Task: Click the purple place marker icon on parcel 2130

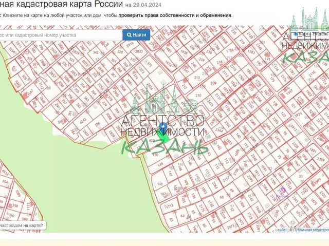Action: 283,190
